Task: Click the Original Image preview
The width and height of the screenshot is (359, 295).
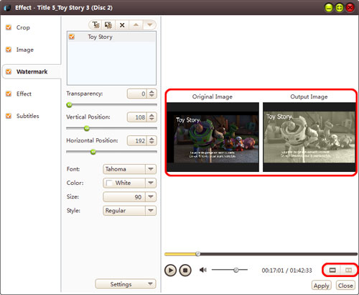Action: (213, 137)
